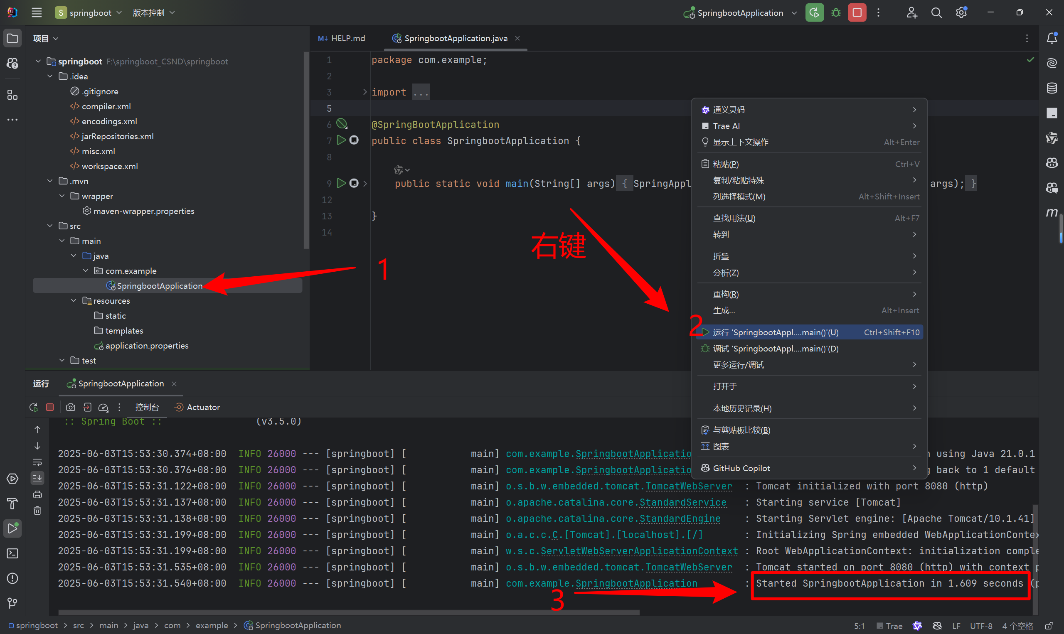Click the UTF-8 encoding in the status bar

point(981,626)
